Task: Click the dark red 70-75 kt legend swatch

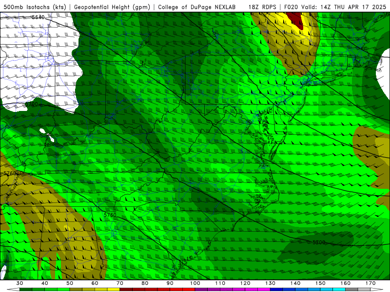Action: coord(126,290)
